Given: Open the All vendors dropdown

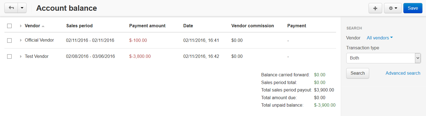Looking at the screenshot, I should click(380, 38).
